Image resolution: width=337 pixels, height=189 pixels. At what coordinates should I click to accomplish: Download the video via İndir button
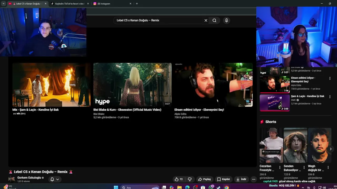[241, 179]
